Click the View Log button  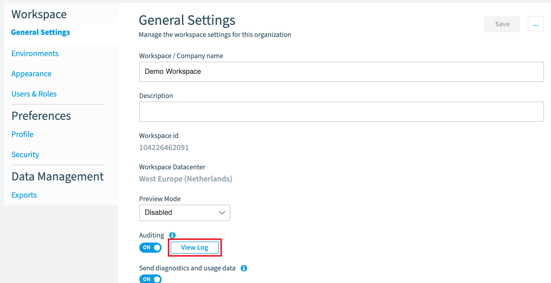click(x=195, y=247)
